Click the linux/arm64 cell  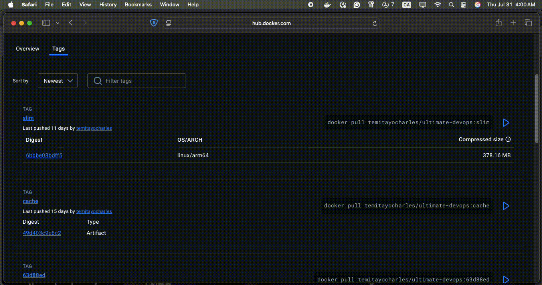coord(193,155)
